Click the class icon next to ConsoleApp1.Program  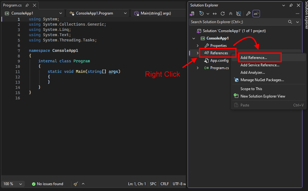(72, 13)
